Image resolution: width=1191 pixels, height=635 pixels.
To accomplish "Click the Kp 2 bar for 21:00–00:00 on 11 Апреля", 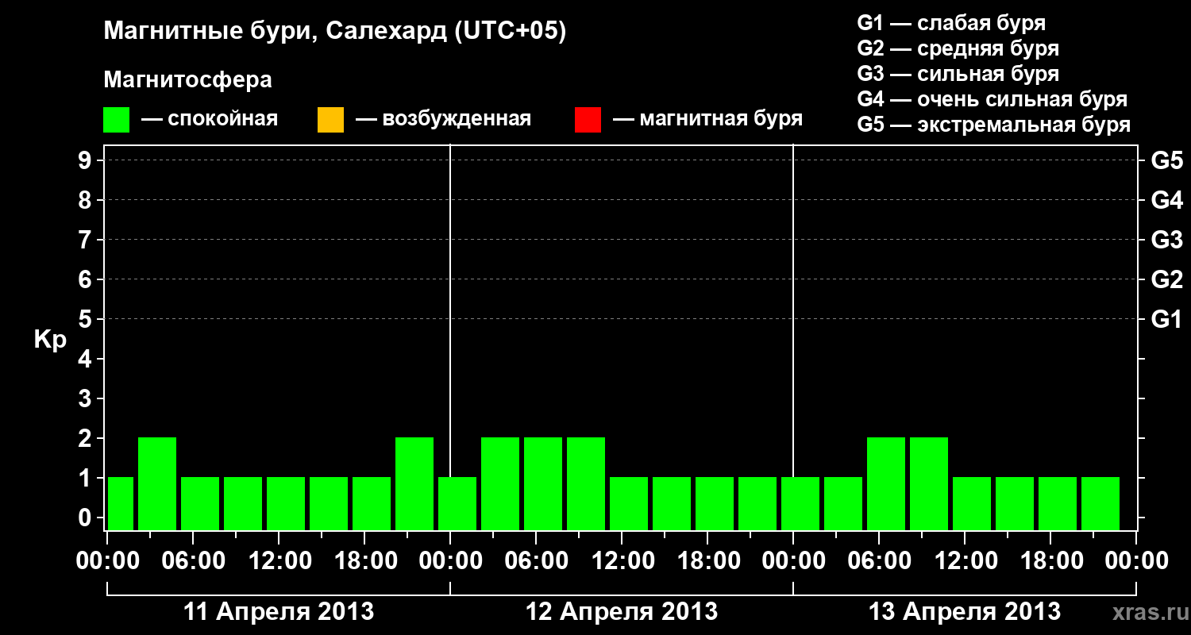I will [x=414, y=483].
